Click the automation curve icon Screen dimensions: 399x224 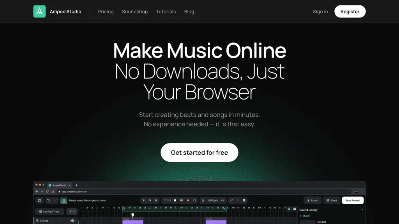coord(238,200)
